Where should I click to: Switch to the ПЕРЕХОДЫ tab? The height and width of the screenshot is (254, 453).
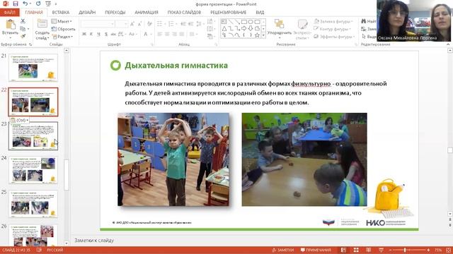click(x=115, y=13)
